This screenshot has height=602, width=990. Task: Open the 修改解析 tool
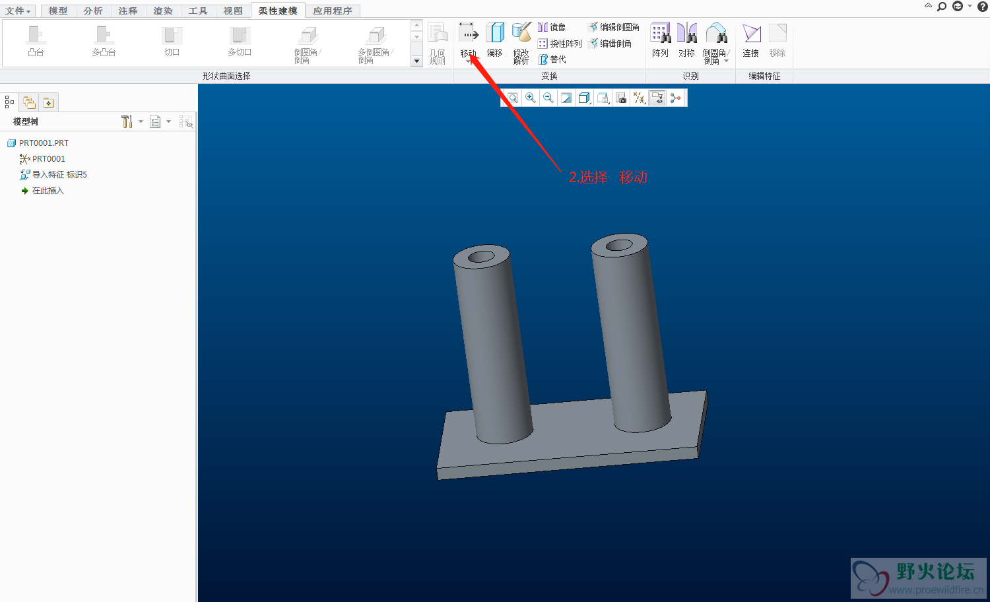(x=521, y=43)
